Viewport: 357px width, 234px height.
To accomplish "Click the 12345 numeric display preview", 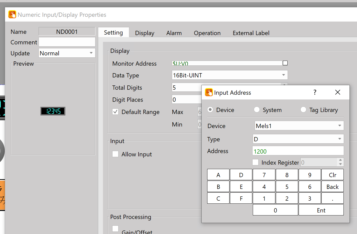I will [x=53, y=111].
